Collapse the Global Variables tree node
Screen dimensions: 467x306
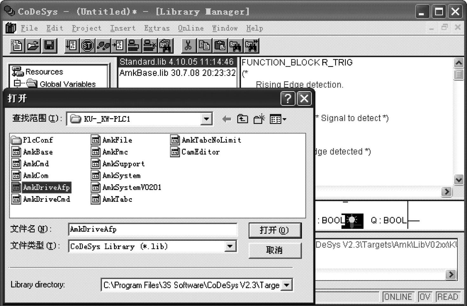17,83
